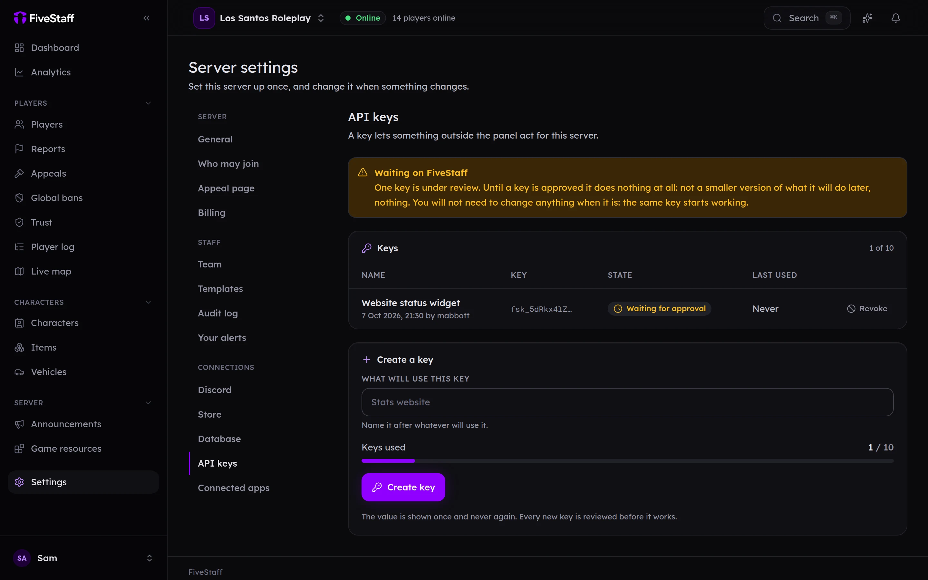Image resolution: width=928 pixels, height=580 pixels.
Task: Open Analytics from the sidebar
Action: point(83,72)
